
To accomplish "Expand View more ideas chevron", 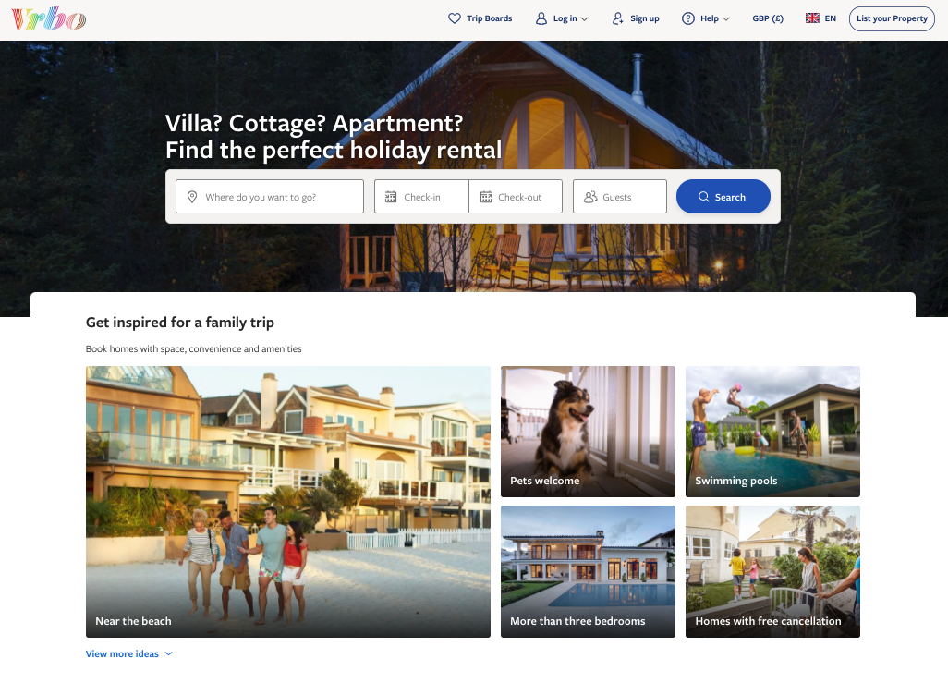I will coord(169,654).
